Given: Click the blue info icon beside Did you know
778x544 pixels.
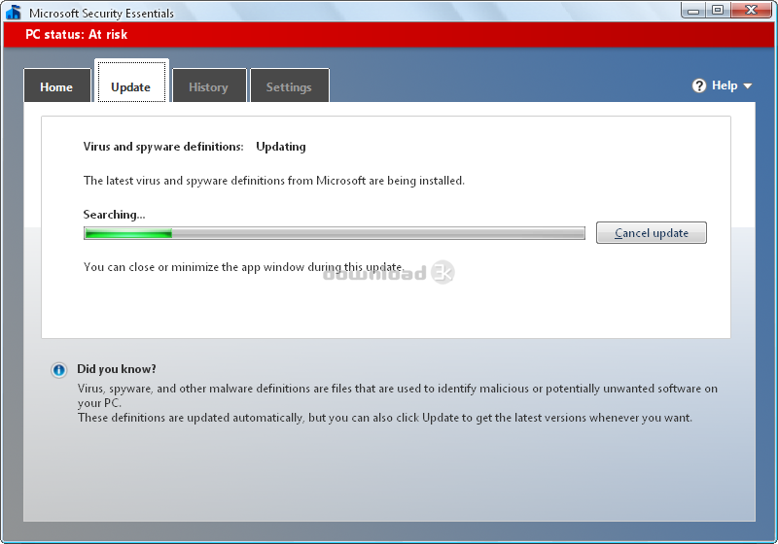Looking at the screenshot, I should [59, 370].
